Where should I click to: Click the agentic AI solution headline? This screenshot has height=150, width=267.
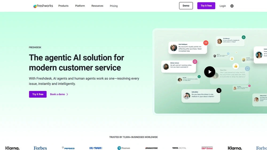[x=76, y=63]
